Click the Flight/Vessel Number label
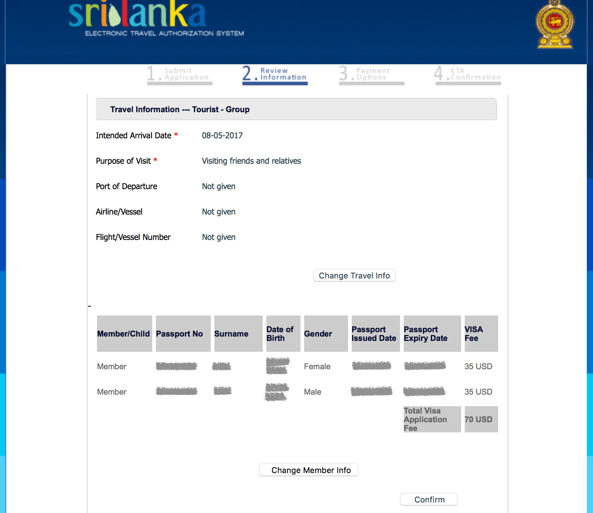593x513 pixels. [133, 237]
